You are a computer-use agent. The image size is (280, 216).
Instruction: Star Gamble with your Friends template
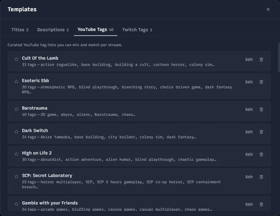coord(17,204)
